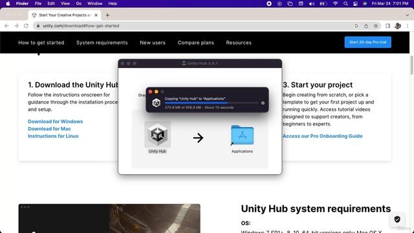The height and width of the screenshot is (233, 414).
Task: Open the Finder menu
Action: tap(22, 3)
